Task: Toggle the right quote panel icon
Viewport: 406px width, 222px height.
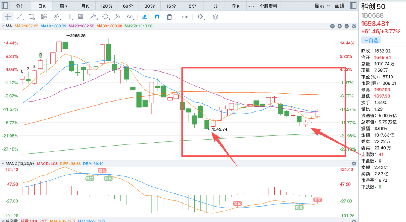Action: click(x=353, y=5)
